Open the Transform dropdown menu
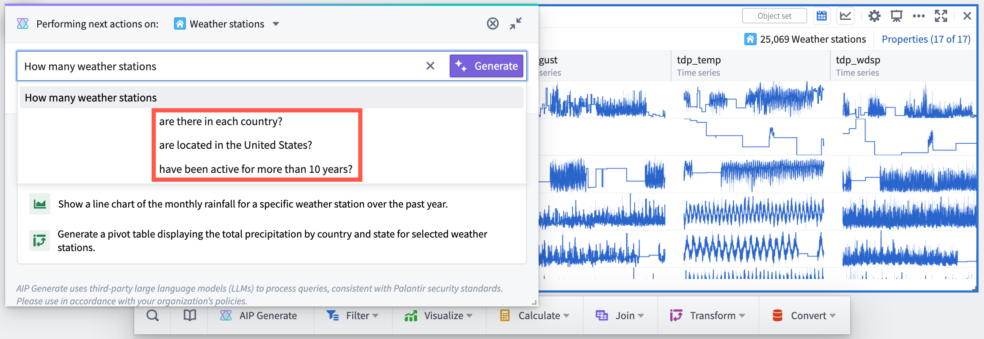 tap(708, 316)
